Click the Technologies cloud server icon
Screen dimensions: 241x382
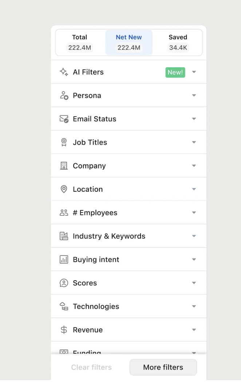[64, 307]
